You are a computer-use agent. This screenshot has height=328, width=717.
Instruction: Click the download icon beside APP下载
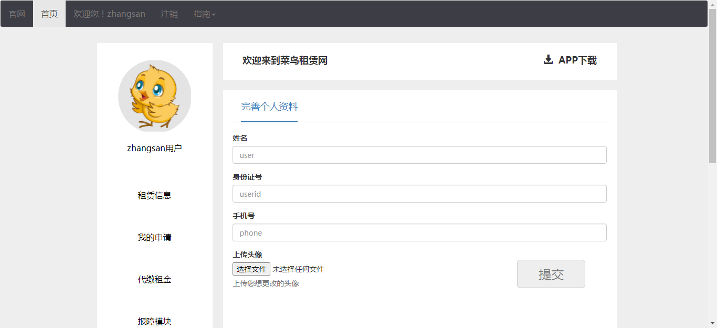pos(548,60)
